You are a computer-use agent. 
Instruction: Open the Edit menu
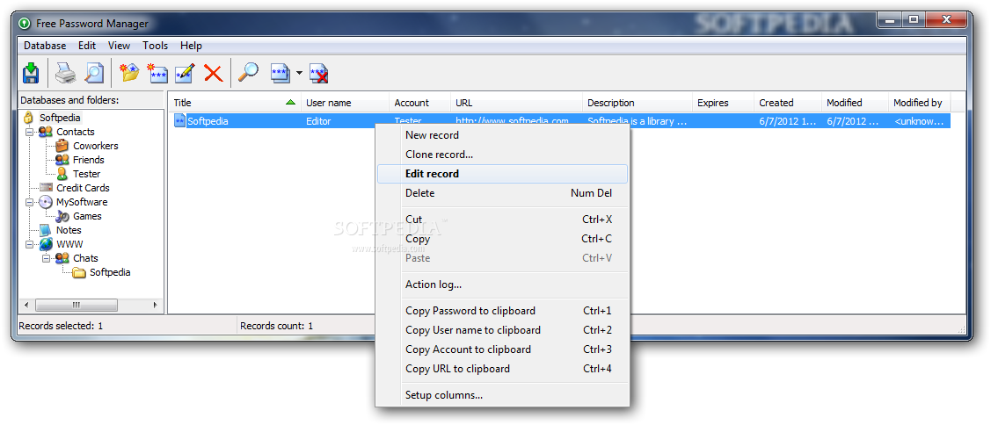pyautogui.click(x=87, y=46)
